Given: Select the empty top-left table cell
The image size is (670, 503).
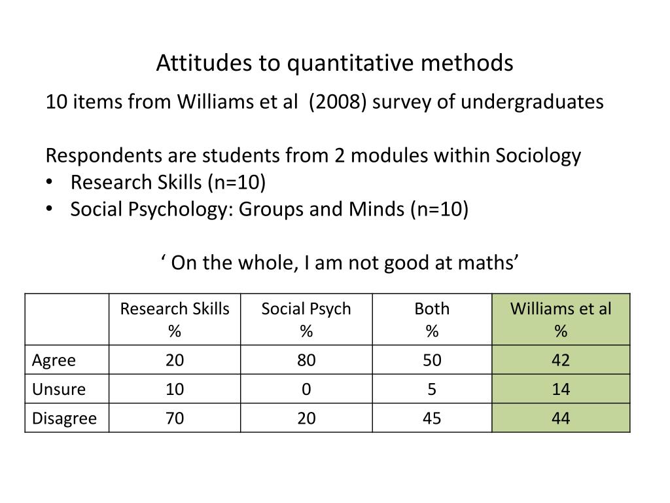Looking at the screenshot, I should (67, 320).
